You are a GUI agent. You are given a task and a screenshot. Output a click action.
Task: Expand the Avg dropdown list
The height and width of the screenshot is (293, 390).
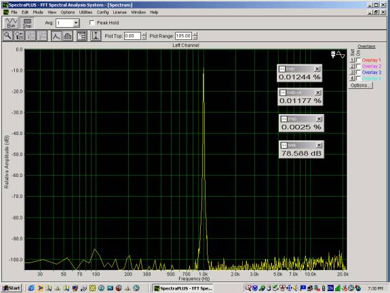coord(76,23)
